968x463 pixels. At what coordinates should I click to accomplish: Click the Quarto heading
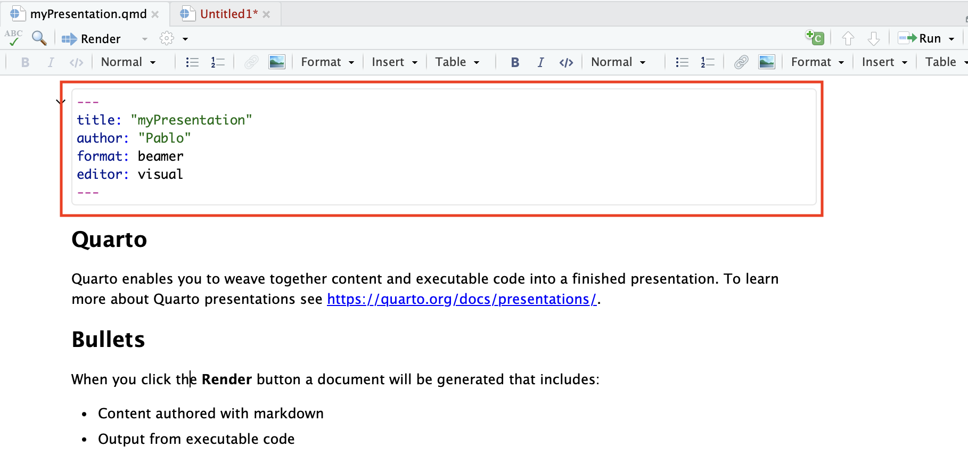[x=109, y=239]
